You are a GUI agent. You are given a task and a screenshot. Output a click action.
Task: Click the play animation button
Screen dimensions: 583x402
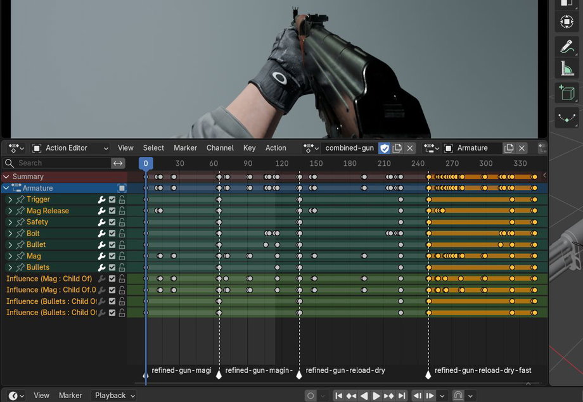click(x=376, y=396)
